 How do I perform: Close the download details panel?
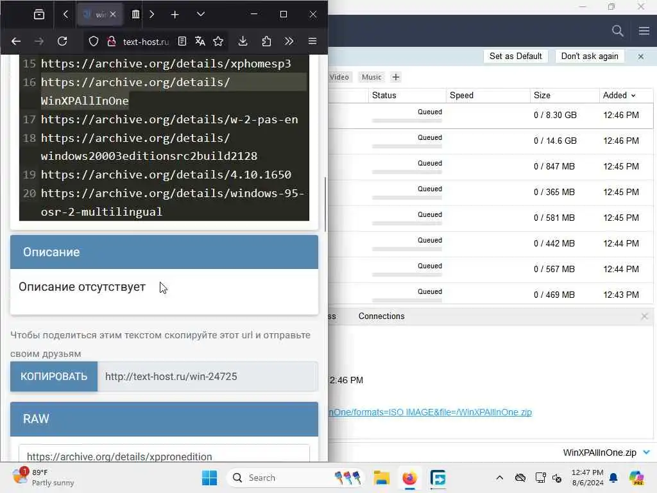pyautogui.click(x=644, y=316)
